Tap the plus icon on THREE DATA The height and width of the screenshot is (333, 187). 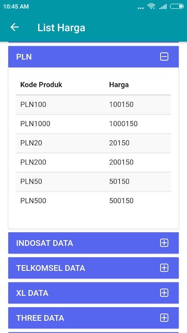pos(164,318)
